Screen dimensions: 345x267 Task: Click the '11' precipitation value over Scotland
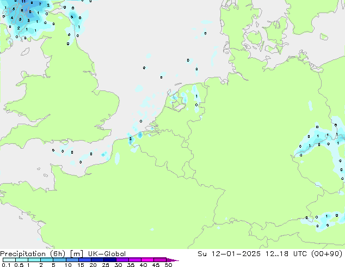coord(23,2)
